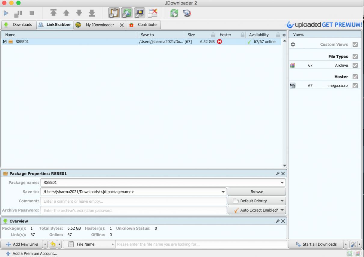
Task: Click the pause downloads toolbar icon
Action: coord(19,13)
